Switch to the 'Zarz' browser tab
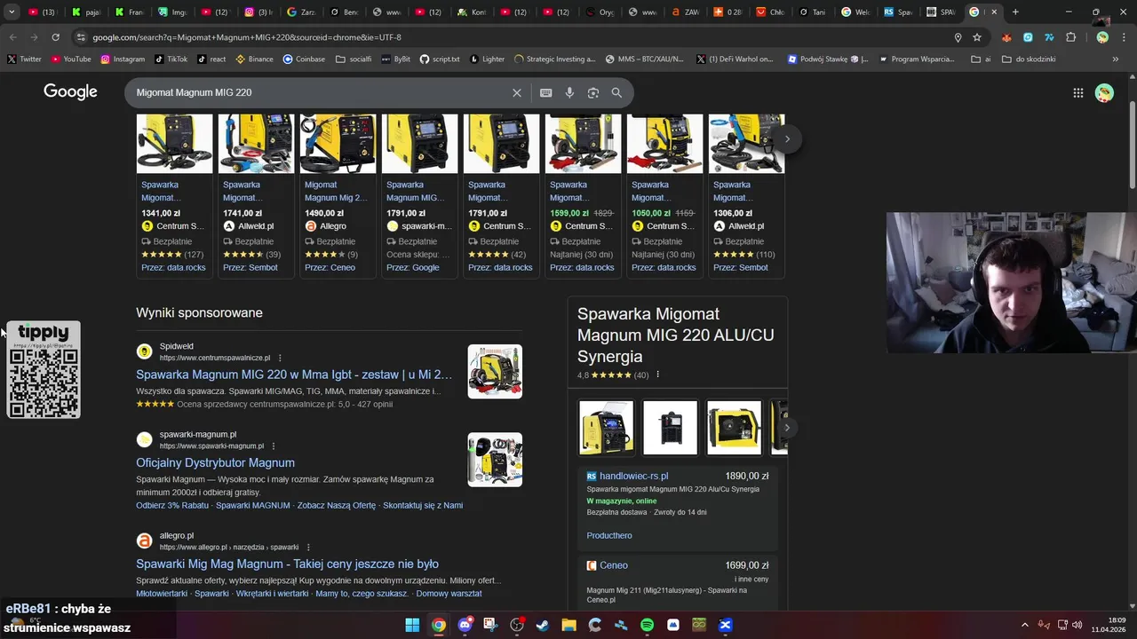 pos(300,12)
